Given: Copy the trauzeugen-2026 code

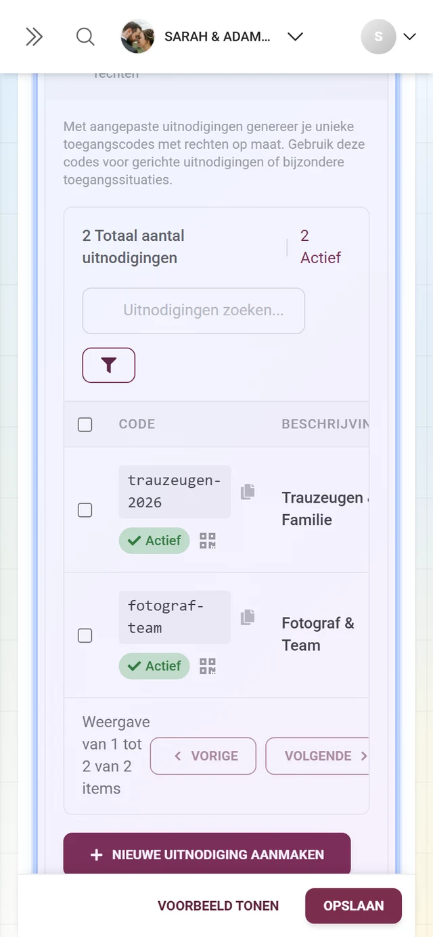Looking at the screenshot, I should point(248,492).
